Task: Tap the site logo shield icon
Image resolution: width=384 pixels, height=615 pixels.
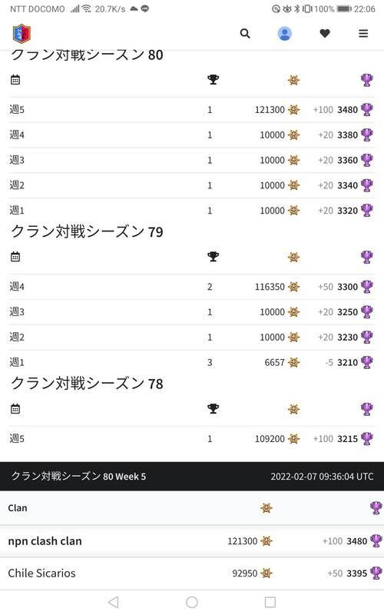Action: [22, 34]
